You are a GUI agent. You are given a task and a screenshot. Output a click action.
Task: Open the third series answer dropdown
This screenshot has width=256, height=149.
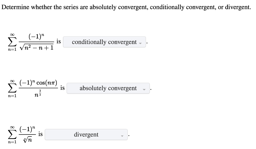86,134
